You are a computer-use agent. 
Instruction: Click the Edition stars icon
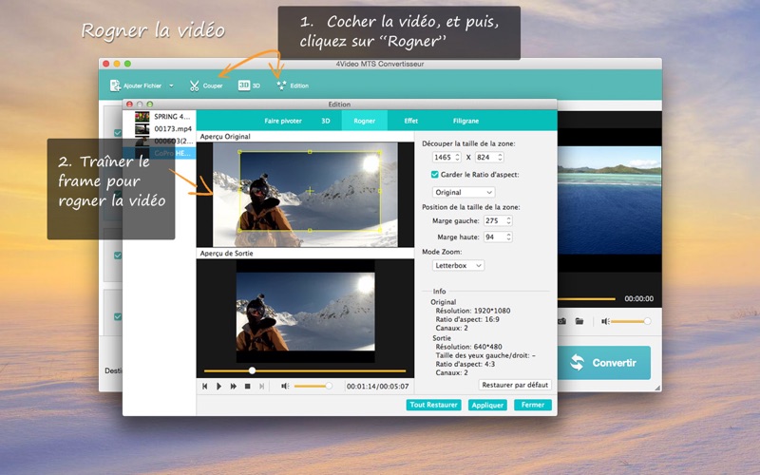tap(281, 85)
